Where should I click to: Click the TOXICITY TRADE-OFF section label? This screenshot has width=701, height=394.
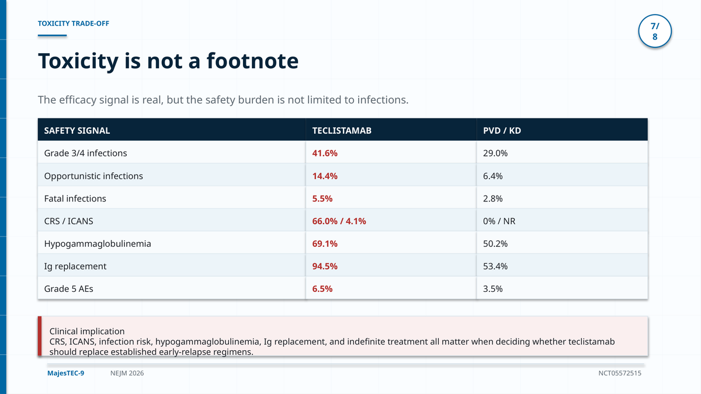click(x=74, y=23)
